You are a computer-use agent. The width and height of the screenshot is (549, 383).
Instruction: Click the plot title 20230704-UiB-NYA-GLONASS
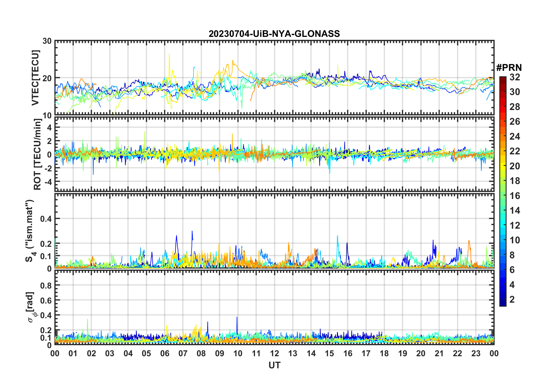pos(274,34)
